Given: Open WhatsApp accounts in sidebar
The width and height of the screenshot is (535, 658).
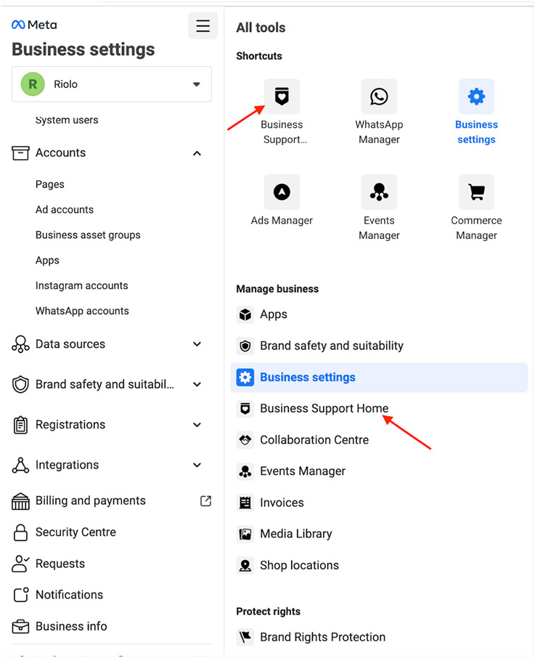Looking at the screenshot, I should click(x=82, y=311).
